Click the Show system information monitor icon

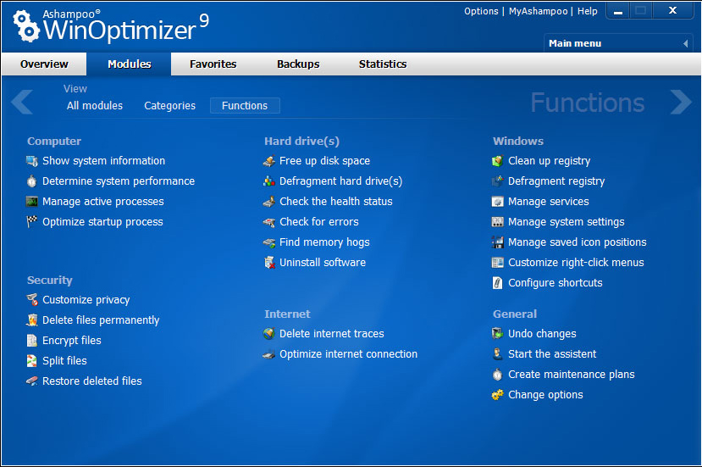coord(32,161)
